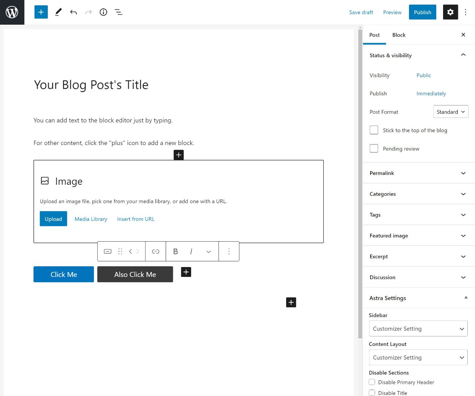Expand the Featured image panel

click(419, 236)
